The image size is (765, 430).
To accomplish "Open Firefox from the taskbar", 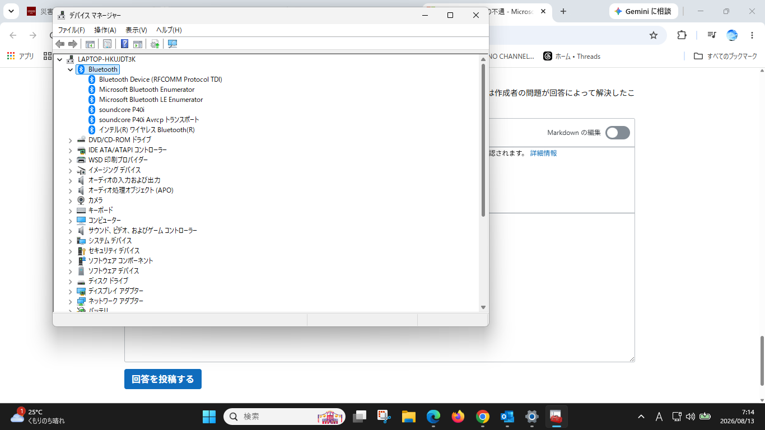I will click(458, 417).
